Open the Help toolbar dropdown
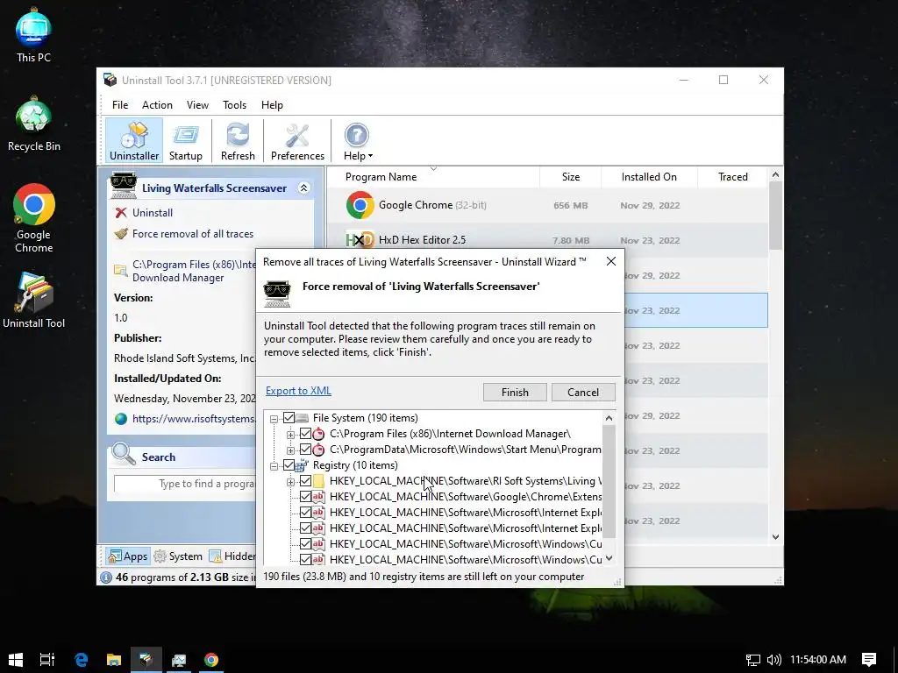The image size is (898, 673). coord(358,141)
